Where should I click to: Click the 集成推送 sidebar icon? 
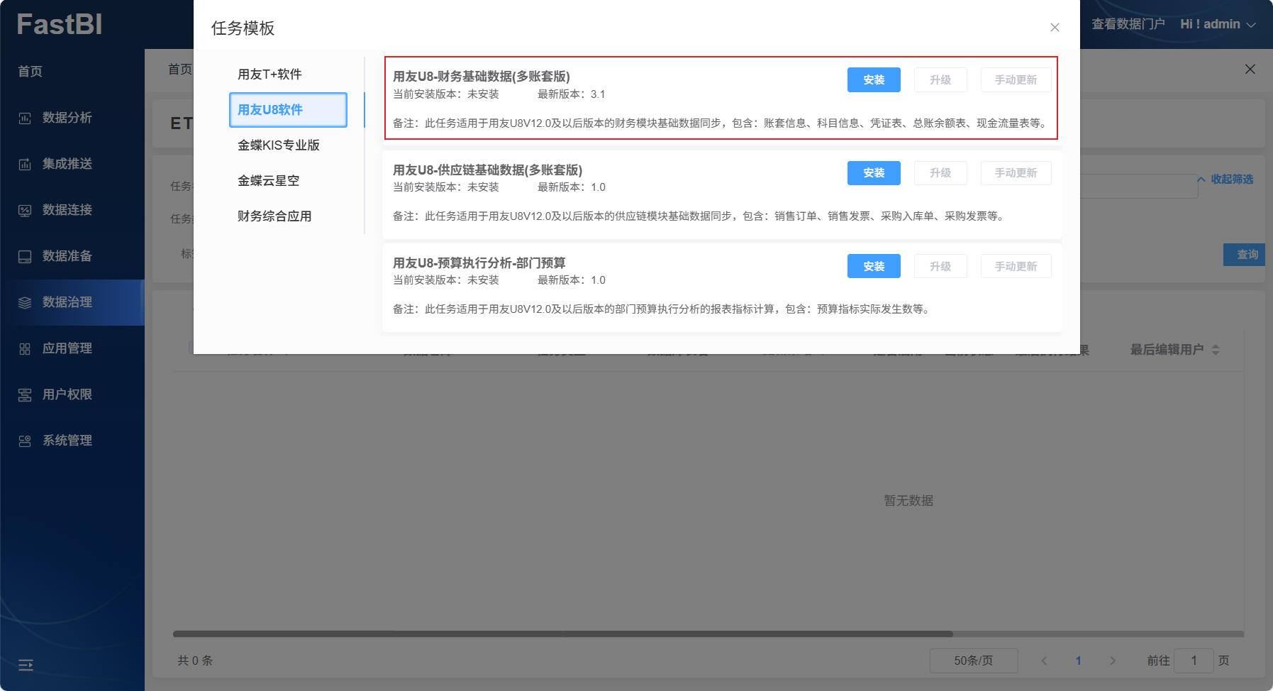coord(25,165)
